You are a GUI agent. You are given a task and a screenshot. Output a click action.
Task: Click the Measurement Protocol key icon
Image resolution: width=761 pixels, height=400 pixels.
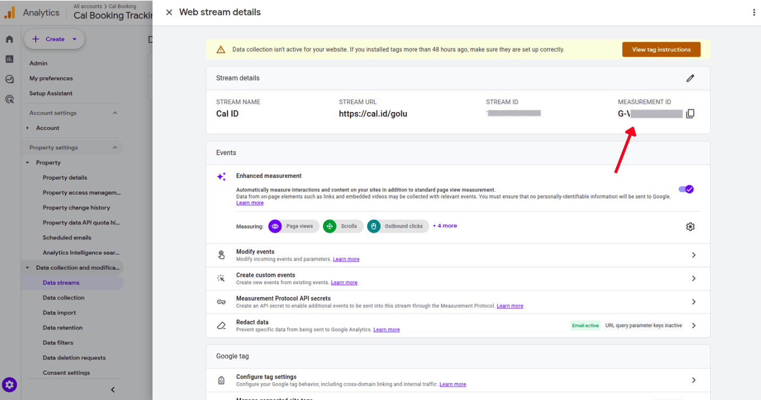click(222, 302)
